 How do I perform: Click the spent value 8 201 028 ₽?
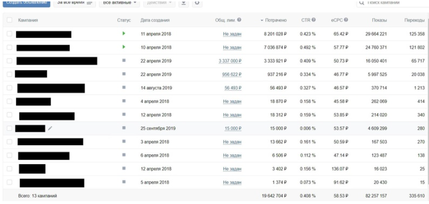275,34
